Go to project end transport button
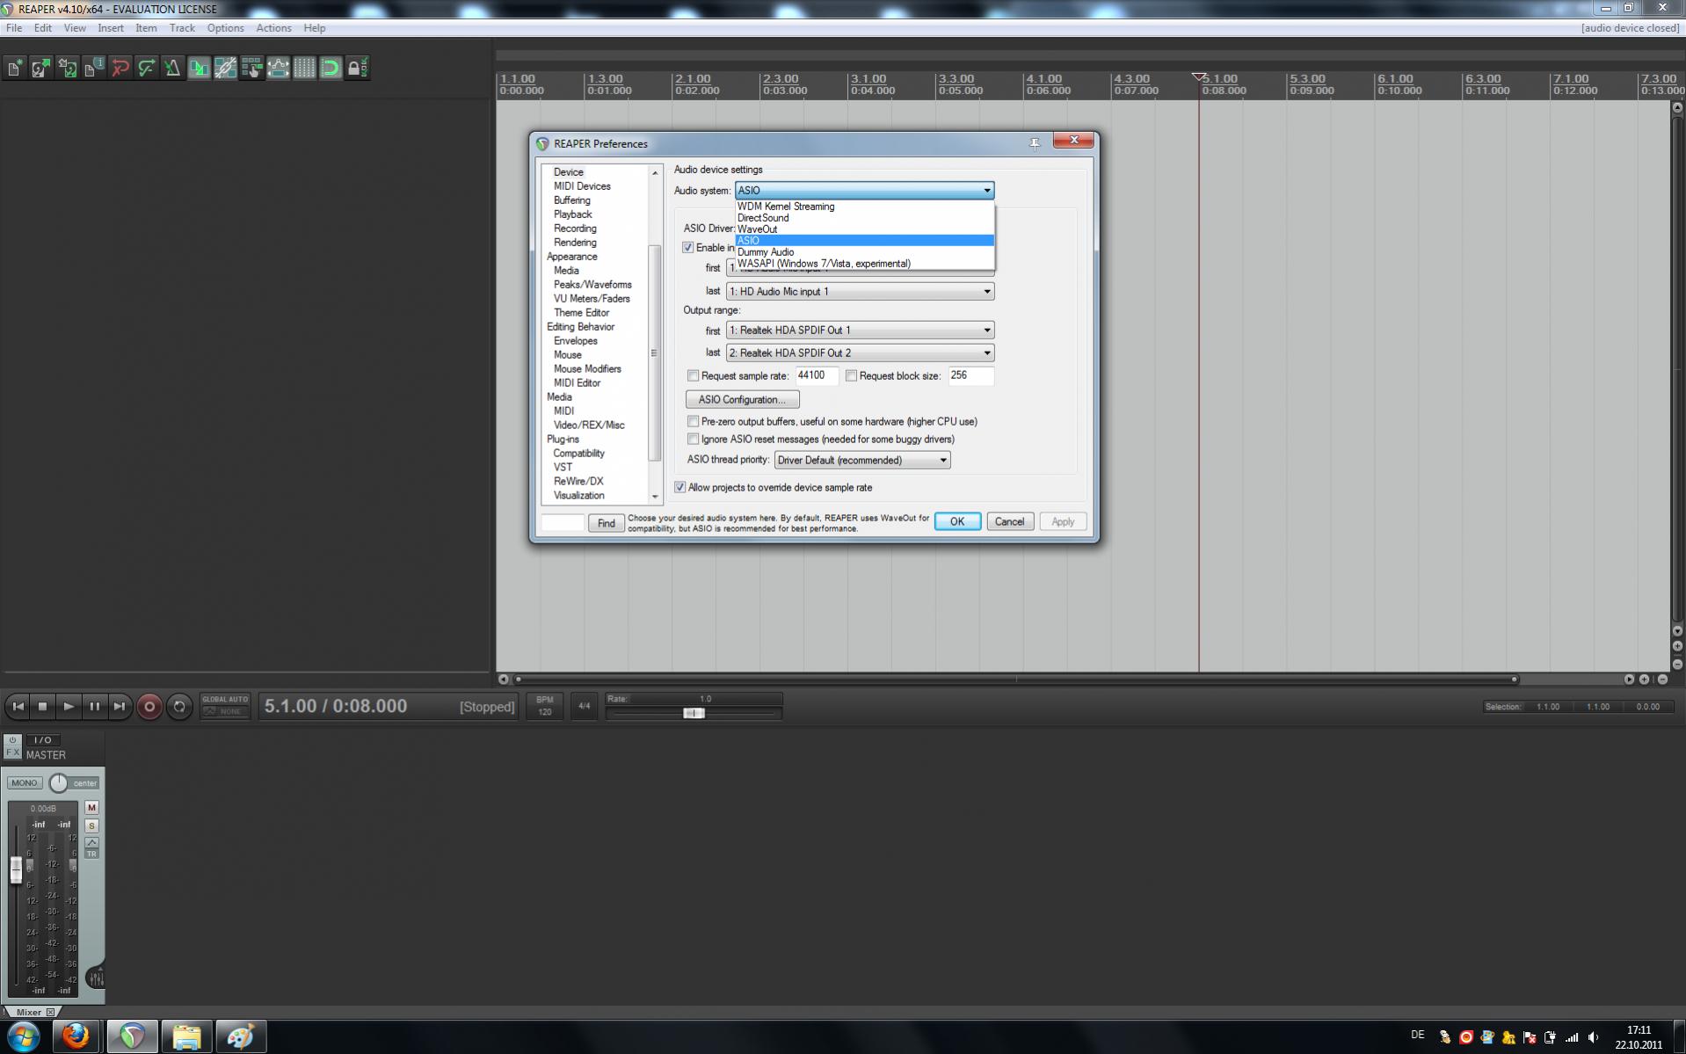This screenshot has height=1054, width=1686. (x=120, y=706)
